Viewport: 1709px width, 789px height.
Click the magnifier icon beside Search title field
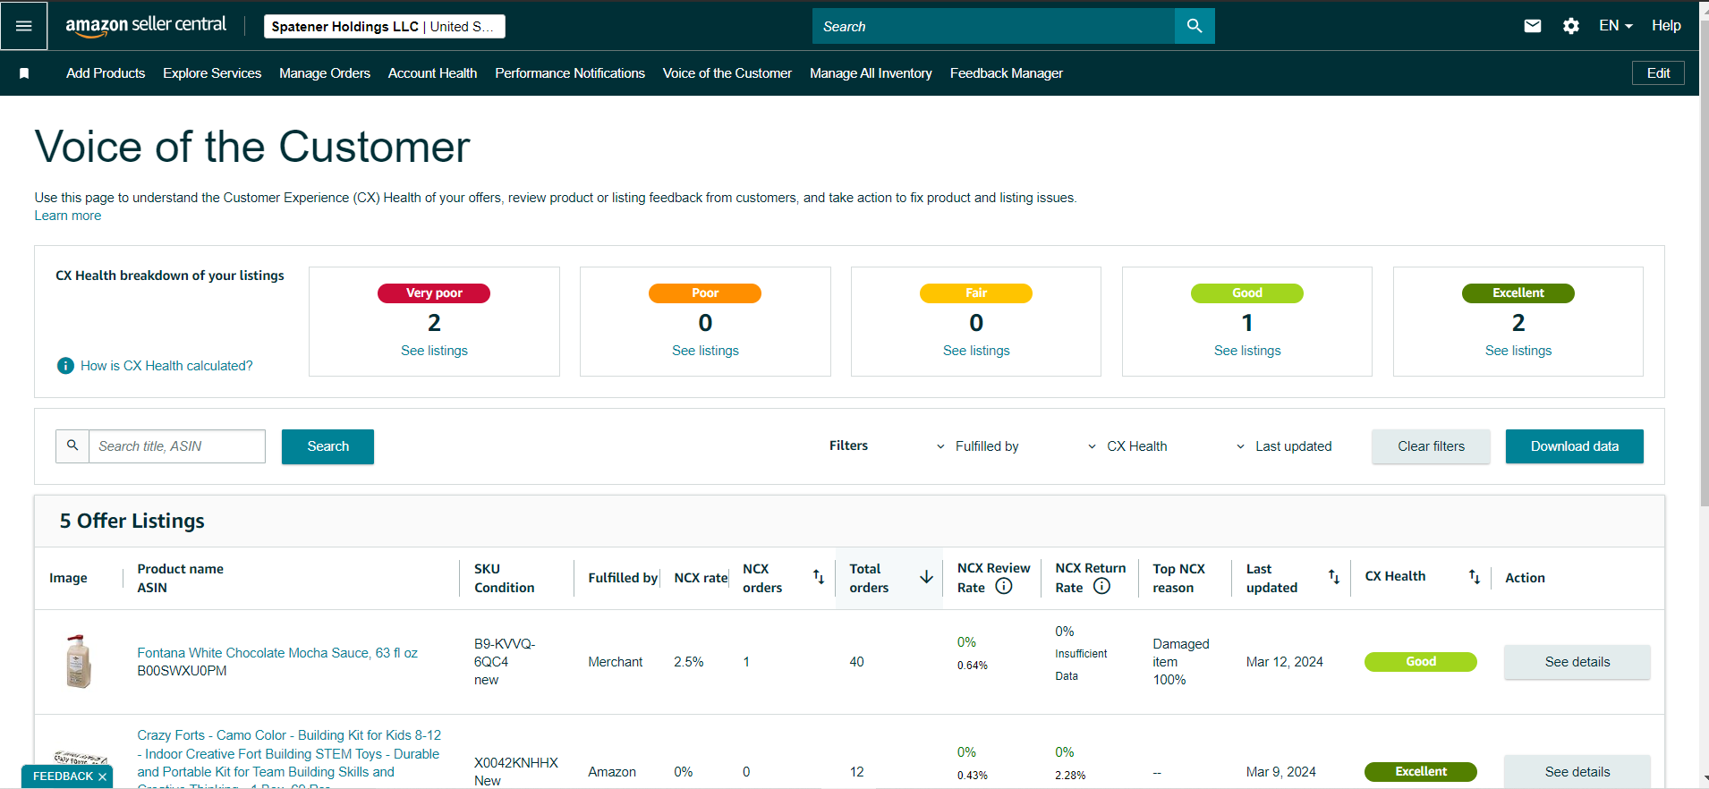click(72, 445)
